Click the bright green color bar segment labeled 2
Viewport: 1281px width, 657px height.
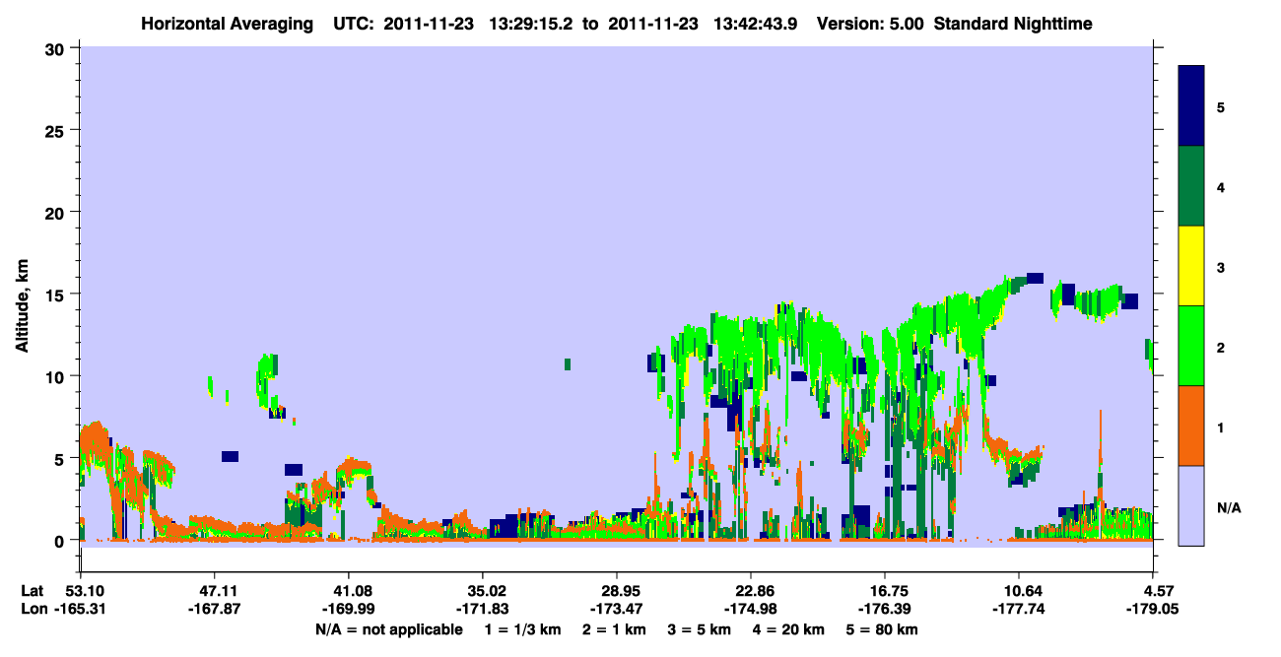[1191, 346]
